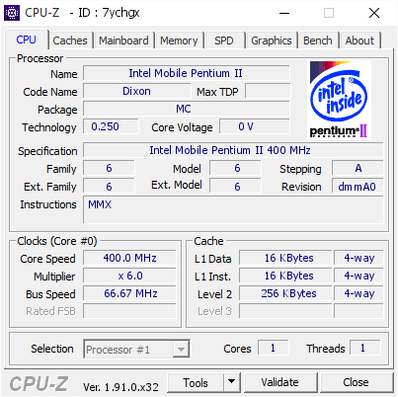The image size is (398, 397).
Task: Click the Validate button
Action: [x=280, y=382]
